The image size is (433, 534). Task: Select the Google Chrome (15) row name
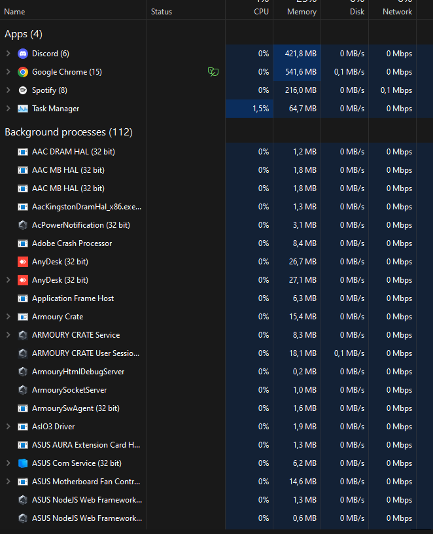tap(67, 72)
